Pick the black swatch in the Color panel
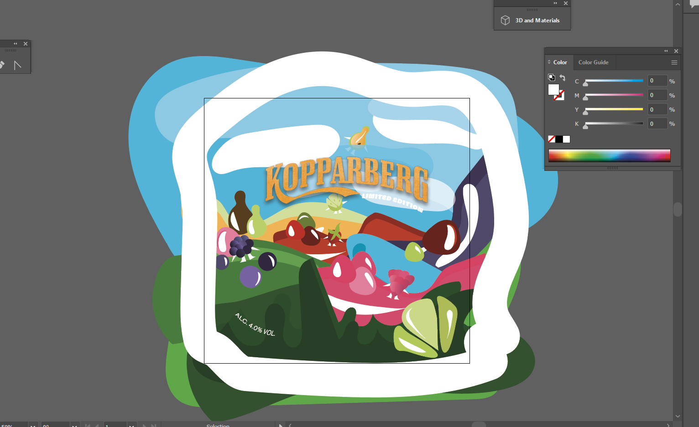The width and height of the screenshot is (699, 427). (x=559, y=139)
